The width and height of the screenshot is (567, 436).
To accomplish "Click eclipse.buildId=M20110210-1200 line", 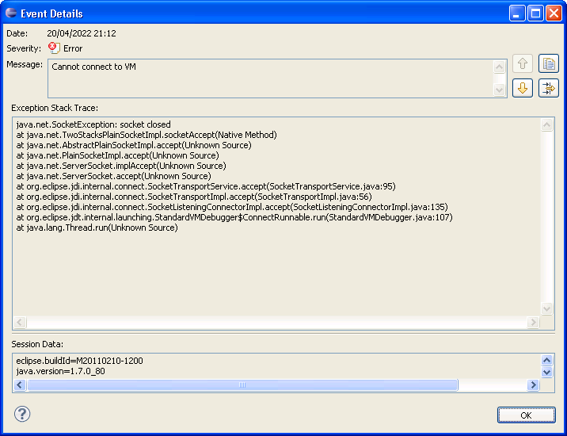I will point(79,361).
